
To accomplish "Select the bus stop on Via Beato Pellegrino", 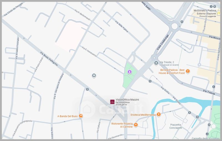I will pyautogui.click(x=87, y=89).
